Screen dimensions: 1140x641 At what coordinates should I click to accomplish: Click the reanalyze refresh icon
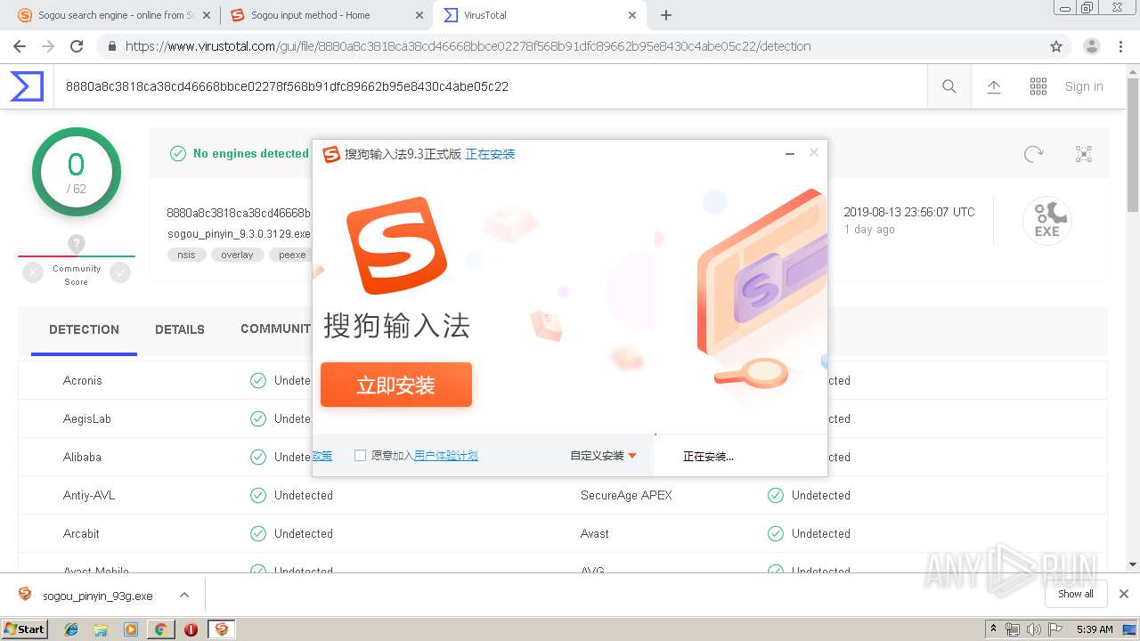click(1034, 154)
